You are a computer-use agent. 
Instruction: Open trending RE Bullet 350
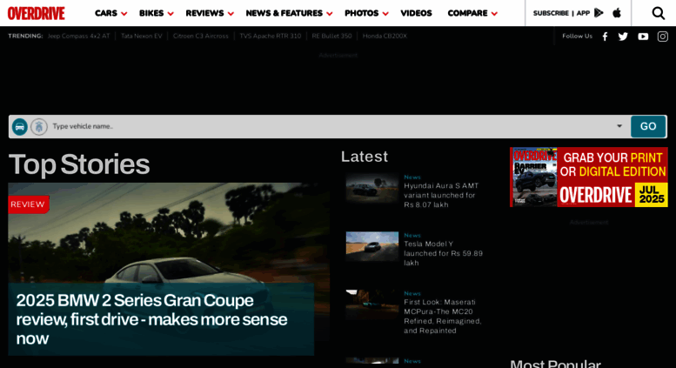pyautogui.click(x=331, y=37)
